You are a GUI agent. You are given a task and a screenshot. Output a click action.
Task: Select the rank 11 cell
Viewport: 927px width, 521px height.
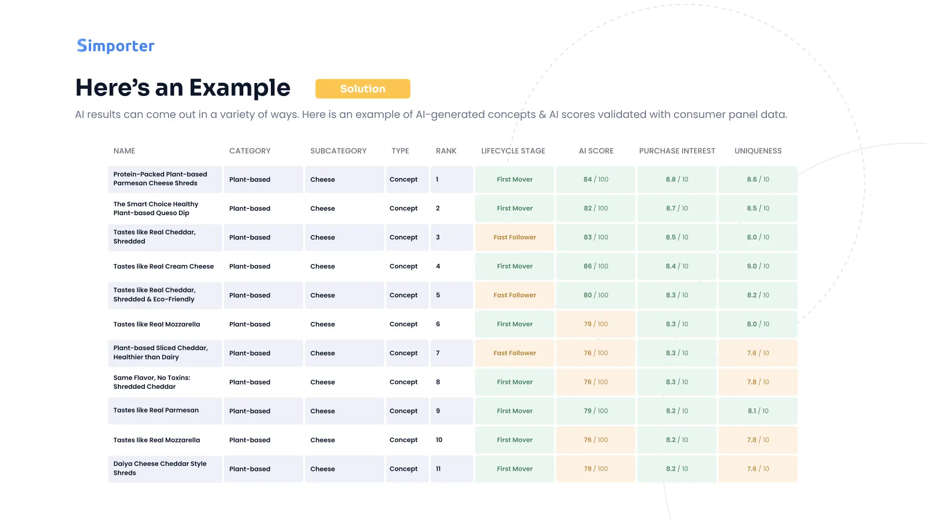tap(452, 469)
